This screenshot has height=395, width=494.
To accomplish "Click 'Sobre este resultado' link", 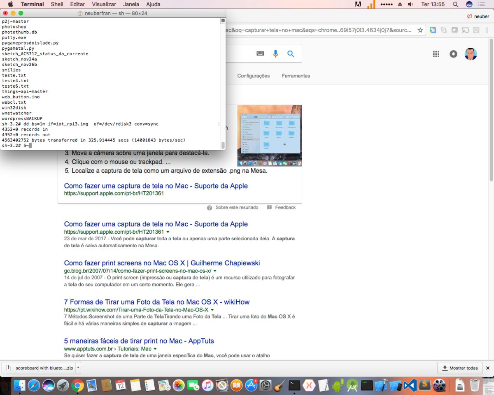I will click(x=237, y=207).
